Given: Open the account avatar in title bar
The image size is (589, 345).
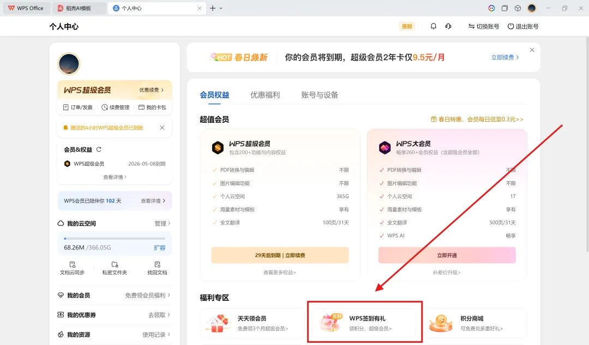Looking at the screenshot, I should [532, 8].
